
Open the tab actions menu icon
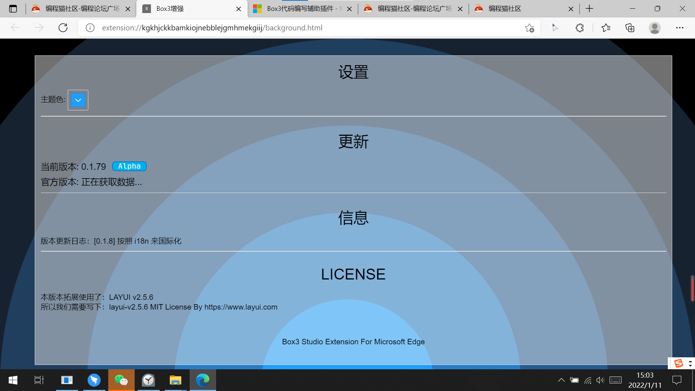click(13, 9)
